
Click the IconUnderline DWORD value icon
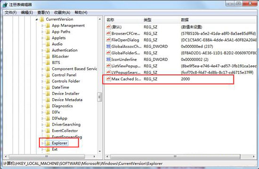[108, 59]
